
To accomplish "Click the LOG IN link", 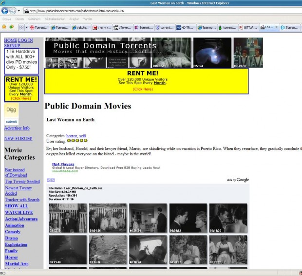I will pos(25,40).
